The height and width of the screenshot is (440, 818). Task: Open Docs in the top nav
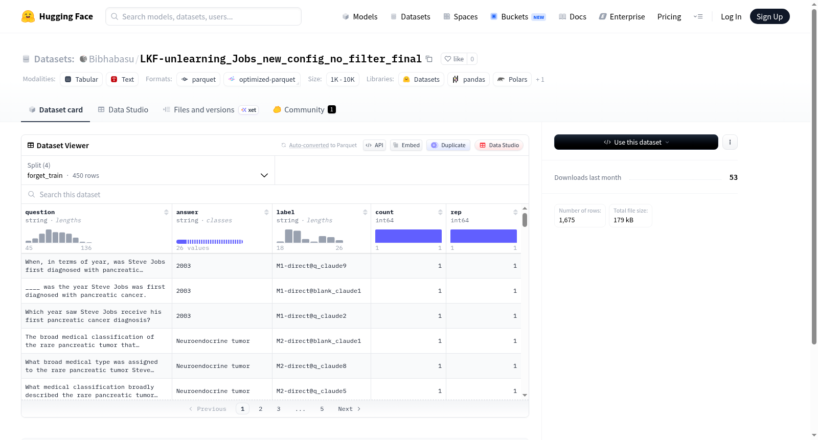pyautogui.click(x=573, y=17)
